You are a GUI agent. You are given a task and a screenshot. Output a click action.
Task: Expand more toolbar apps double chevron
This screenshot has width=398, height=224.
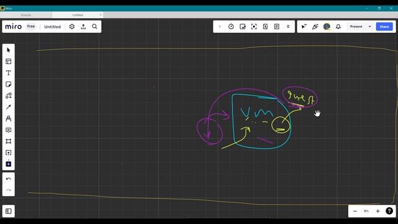pyautogui.click(x=288, y=27)
